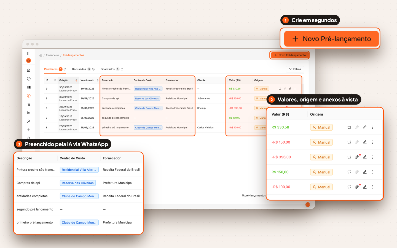
Task: Open the barcode sidebar icon
Action: [x=29, y=87]
